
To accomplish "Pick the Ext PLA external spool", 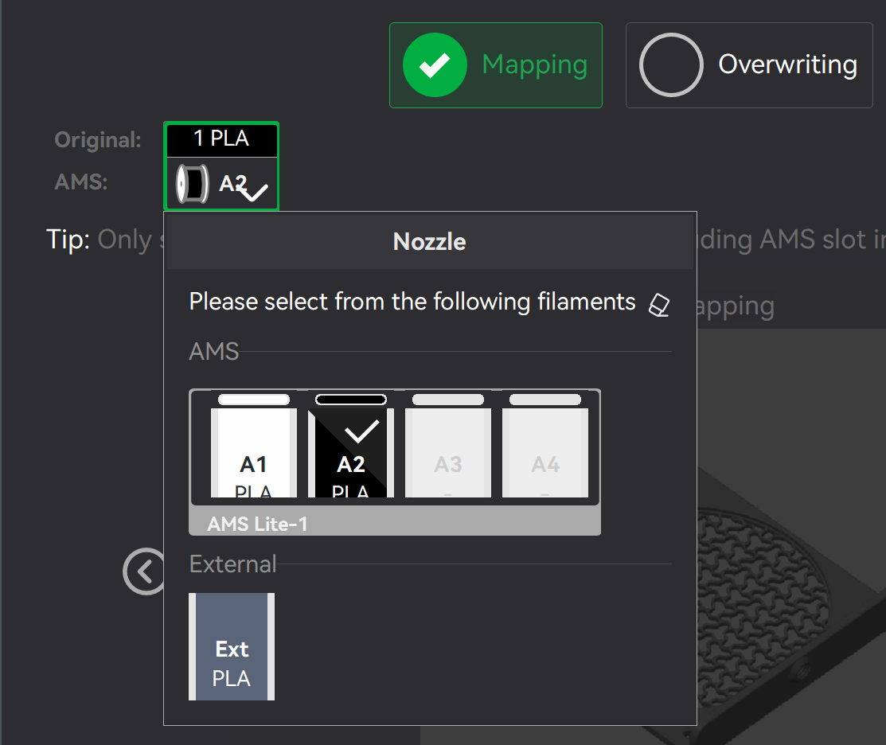I will pyautogui.click(x=232, y=647).
